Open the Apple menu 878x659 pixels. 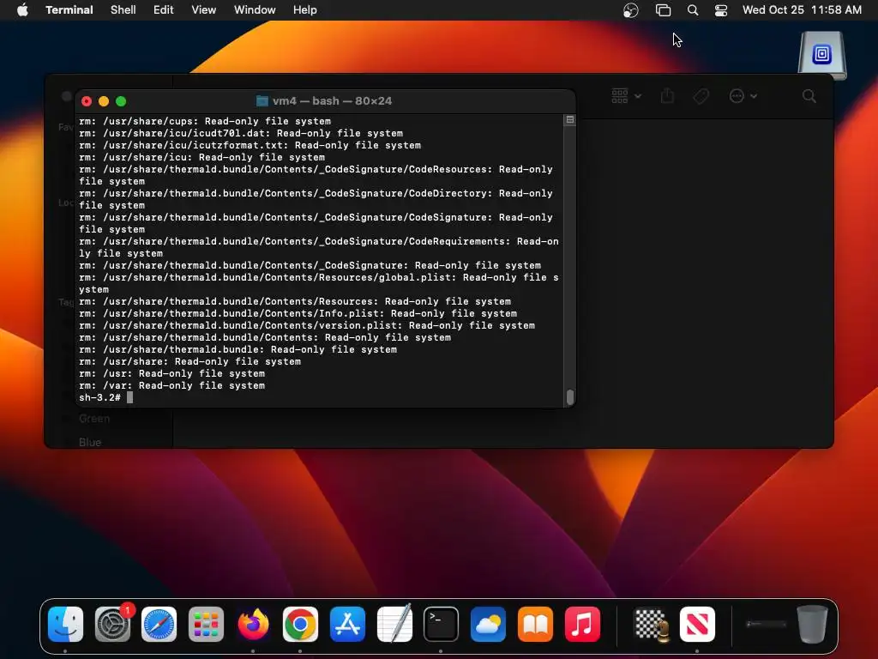[22, 10]
